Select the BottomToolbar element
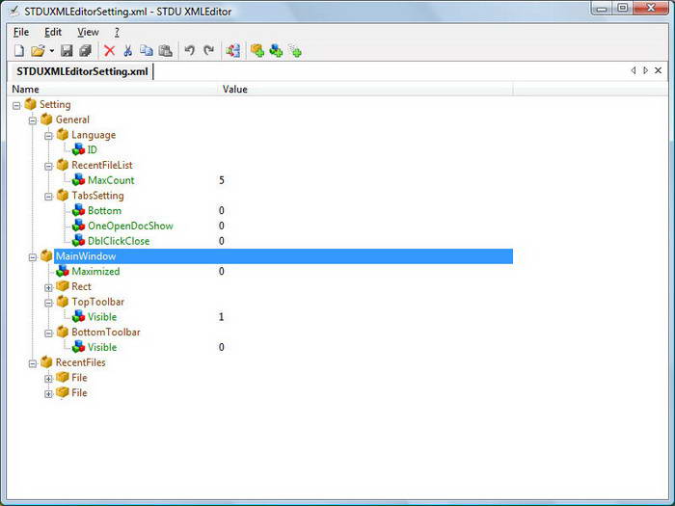Viewport: 675px width, 506px height. [x=106, y=332]
